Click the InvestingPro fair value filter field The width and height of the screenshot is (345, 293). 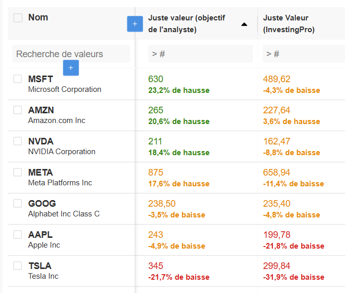pyautogui.click(x=302, y=54)
